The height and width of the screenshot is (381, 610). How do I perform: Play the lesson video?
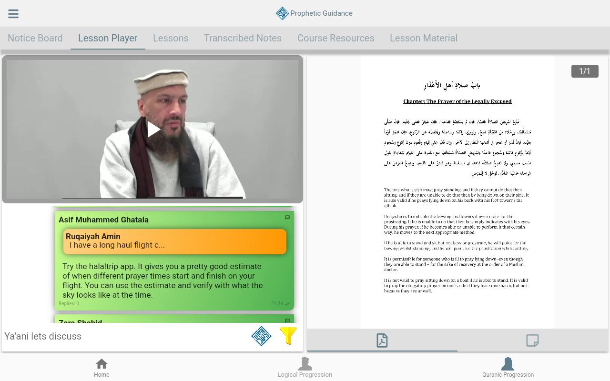pos(153,130)
